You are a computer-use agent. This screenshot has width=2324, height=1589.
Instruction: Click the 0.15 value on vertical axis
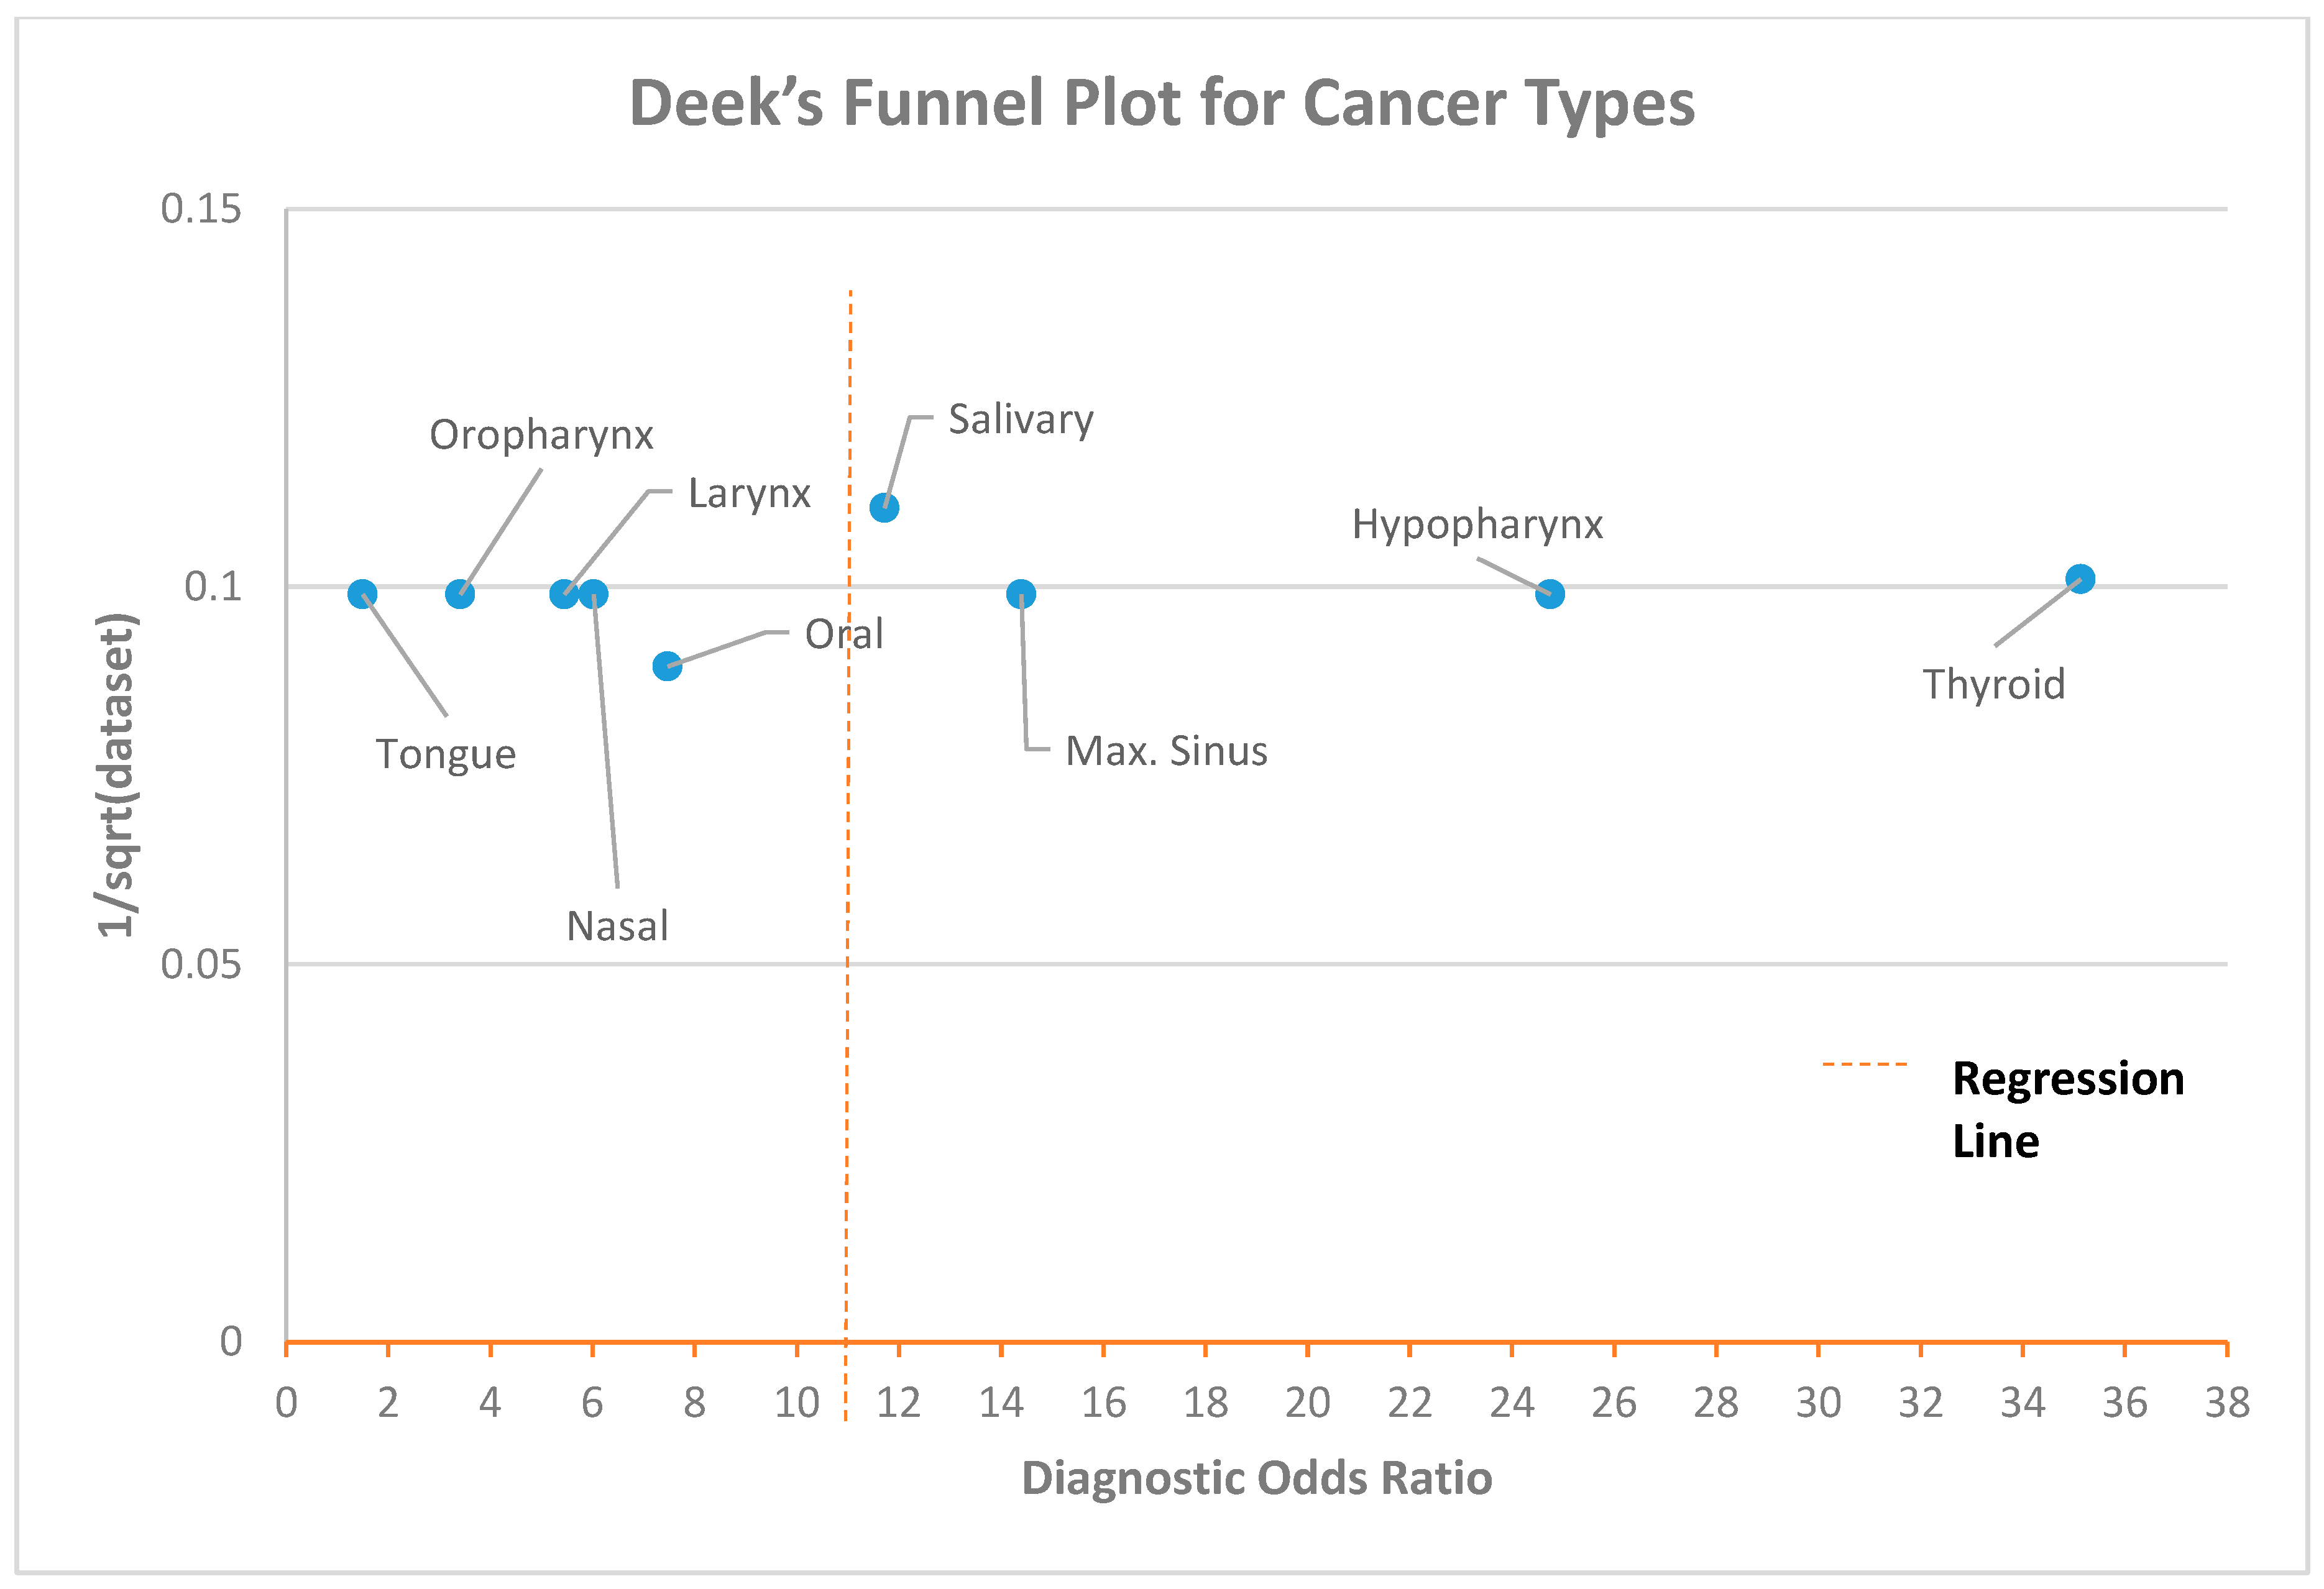point(201,209)
